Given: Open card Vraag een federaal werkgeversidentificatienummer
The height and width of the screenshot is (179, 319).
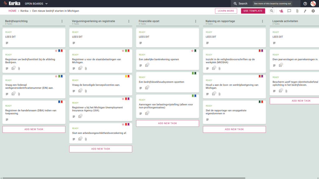Looking at the screenshot, I should coord(34,87).
